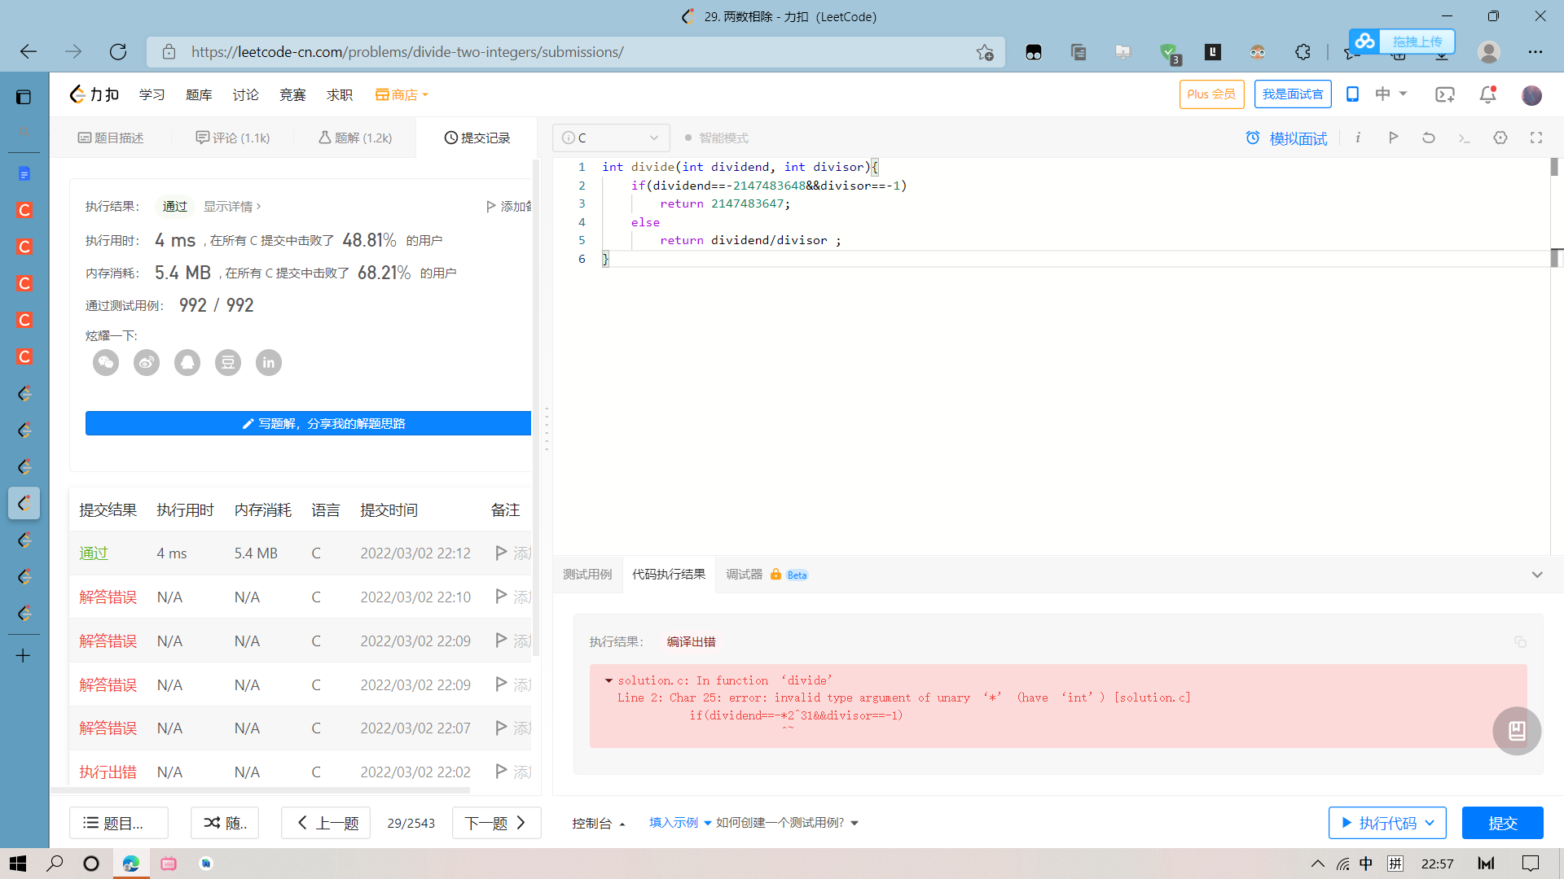Switch to 测试用例 tab
Image resolution: width=1564 pixels, height=879 pixels.
tap(587, 575)
